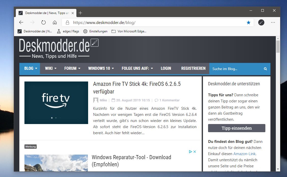This screenshot has width=287, height=177.
Task: Click the vertical scrollbar thumb
Action: pos(278,47)
